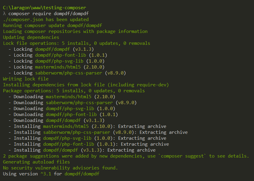
Task: Click the 'Lock file operations' summary line
Action: tap(76, 43)
